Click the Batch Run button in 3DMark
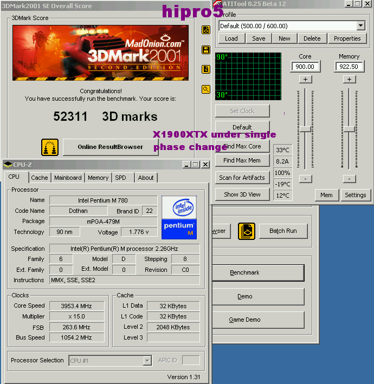The image size is (374, 384). pos(283,231)
